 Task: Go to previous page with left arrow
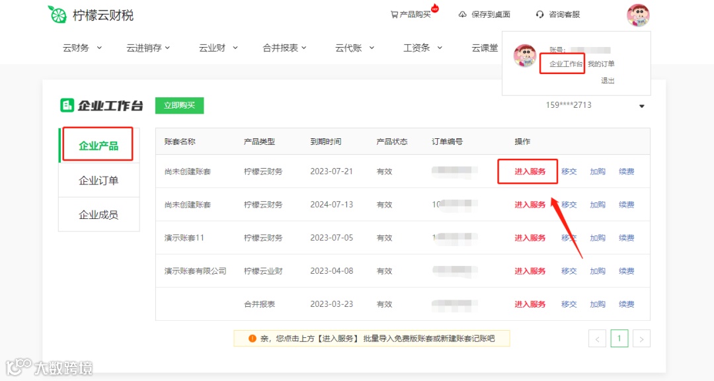click(597, 339)
